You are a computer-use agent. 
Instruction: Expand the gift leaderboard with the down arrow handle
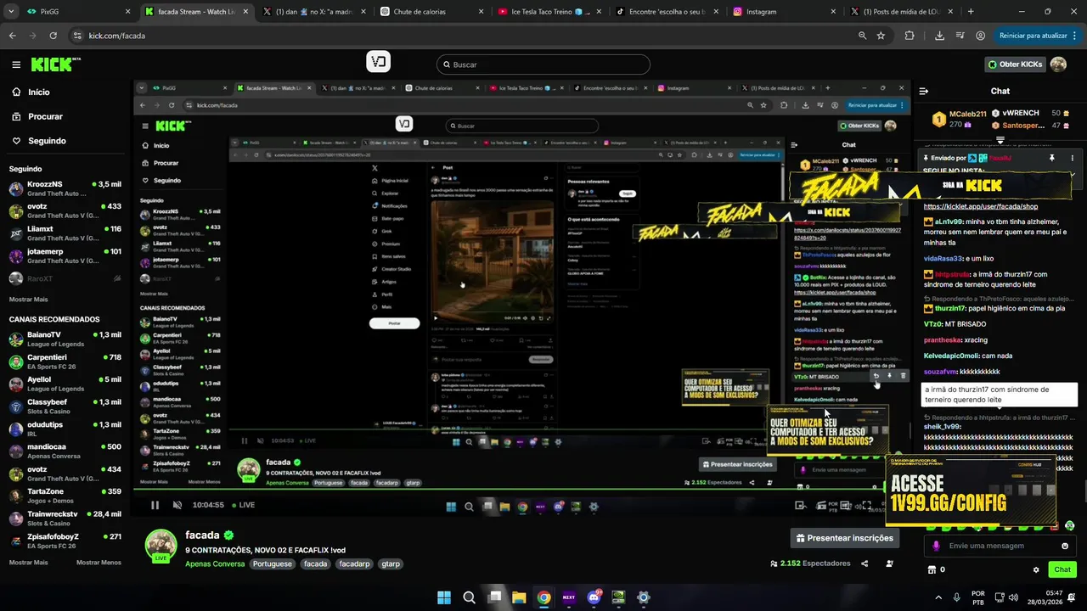[x=1000, y=140]
